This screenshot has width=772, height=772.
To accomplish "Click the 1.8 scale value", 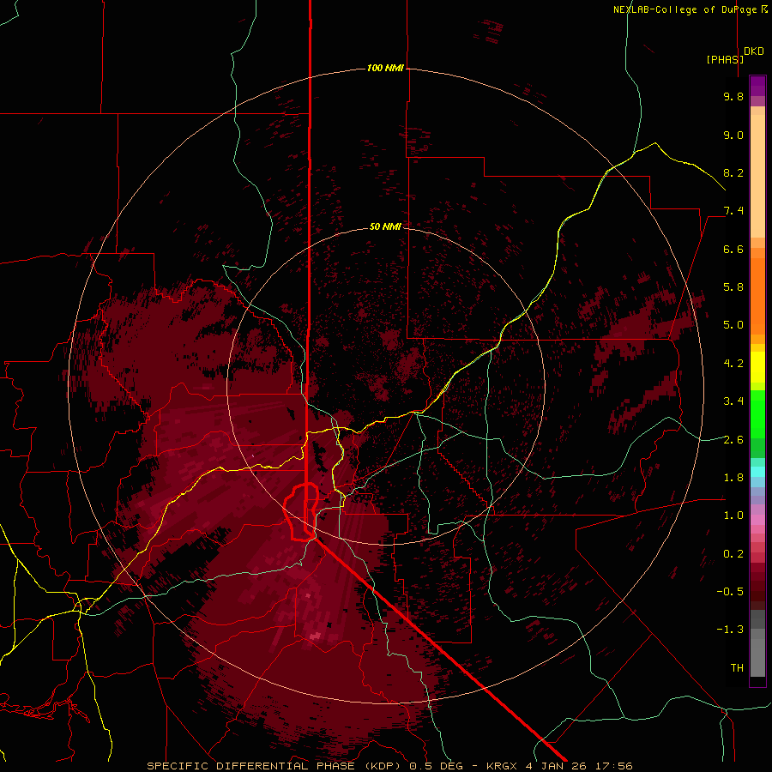I will 733,478.
